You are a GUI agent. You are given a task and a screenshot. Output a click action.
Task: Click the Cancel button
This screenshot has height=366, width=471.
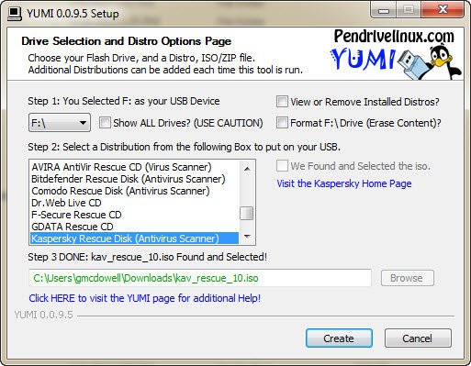point(418,338)
